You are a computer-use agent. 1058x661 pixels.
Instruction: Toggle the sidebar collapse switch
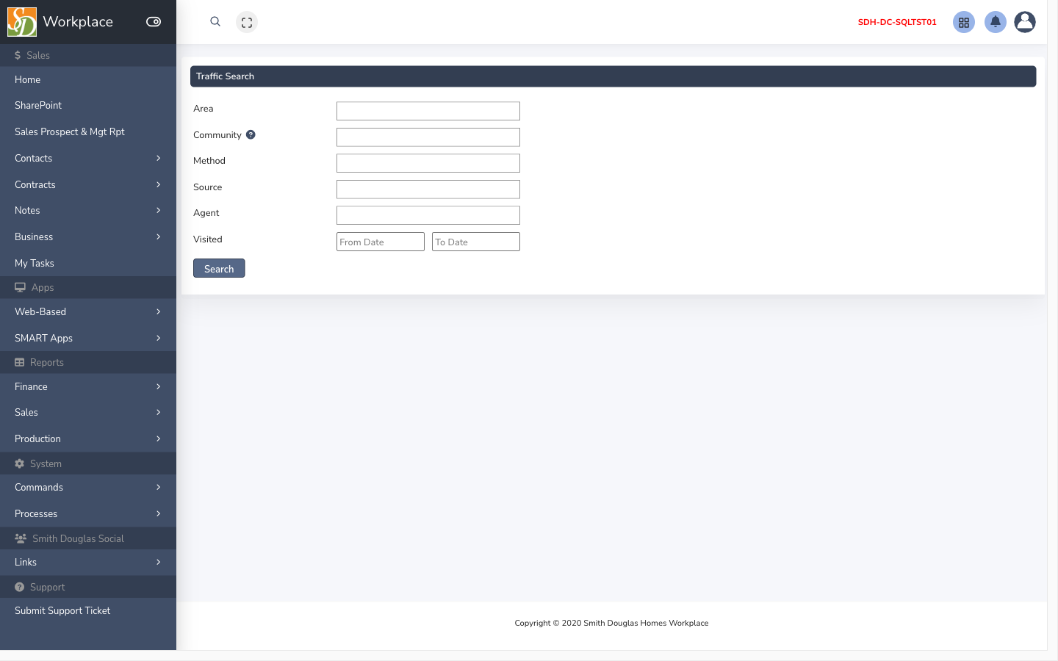click(x=154, y=22)
